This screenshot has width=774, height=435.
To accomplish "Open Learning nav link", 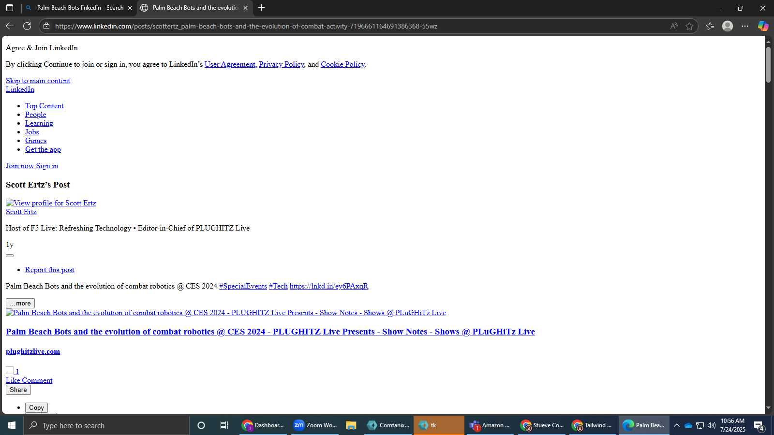I will tap(39, 123).
